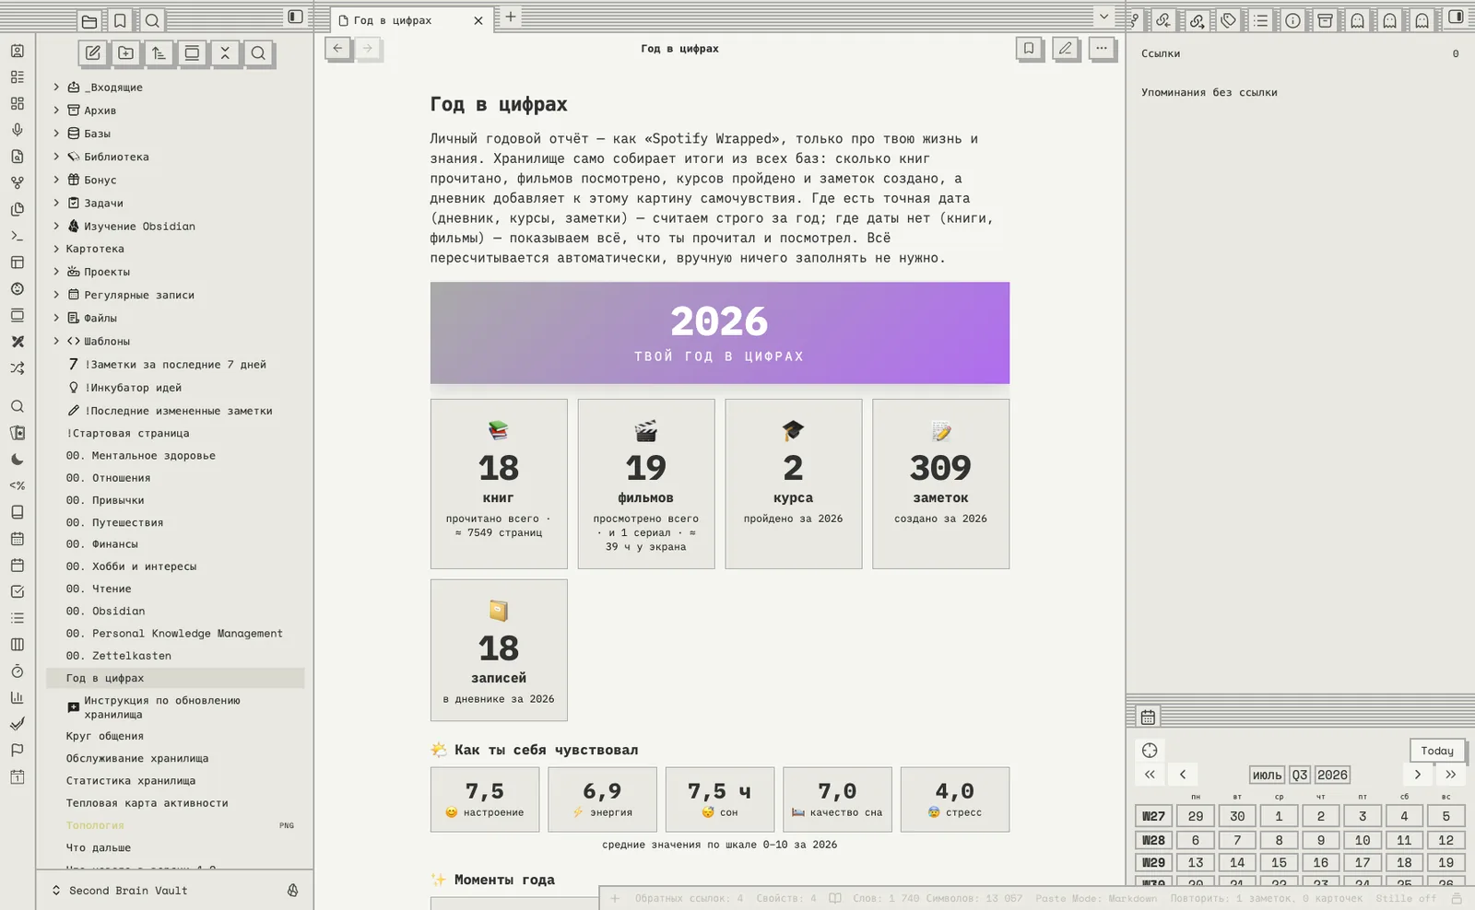Switch vault via Second Brain Vault selector
This screenshot has height=910, width=1475.
tap(120, 891)
